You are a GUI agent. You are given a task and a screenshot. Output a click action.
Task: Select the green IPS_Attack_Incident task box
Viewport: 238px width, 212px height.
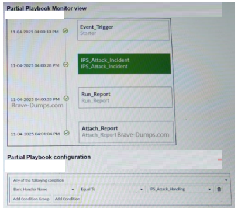point(125,64)
